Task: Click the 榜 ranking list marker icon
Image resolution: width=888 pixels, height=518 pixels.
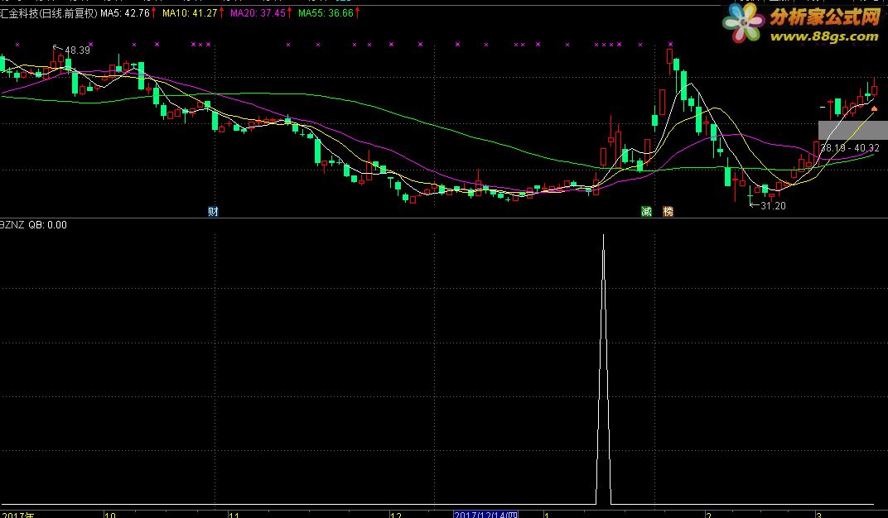Action: click(668, 212)
